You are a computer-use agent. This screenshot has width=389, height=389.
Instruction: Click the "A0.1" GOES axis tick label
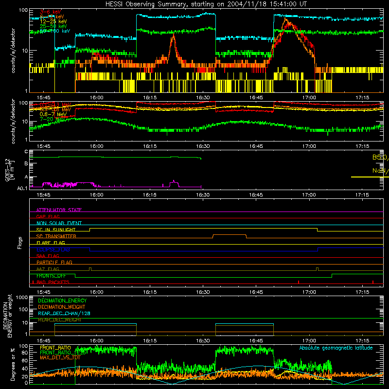(22, 188)
